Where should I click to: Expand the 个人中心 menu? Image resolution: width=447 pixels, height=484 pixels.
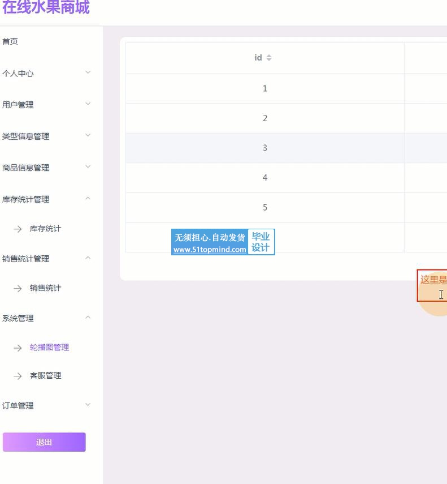click(x=18, y=74)
